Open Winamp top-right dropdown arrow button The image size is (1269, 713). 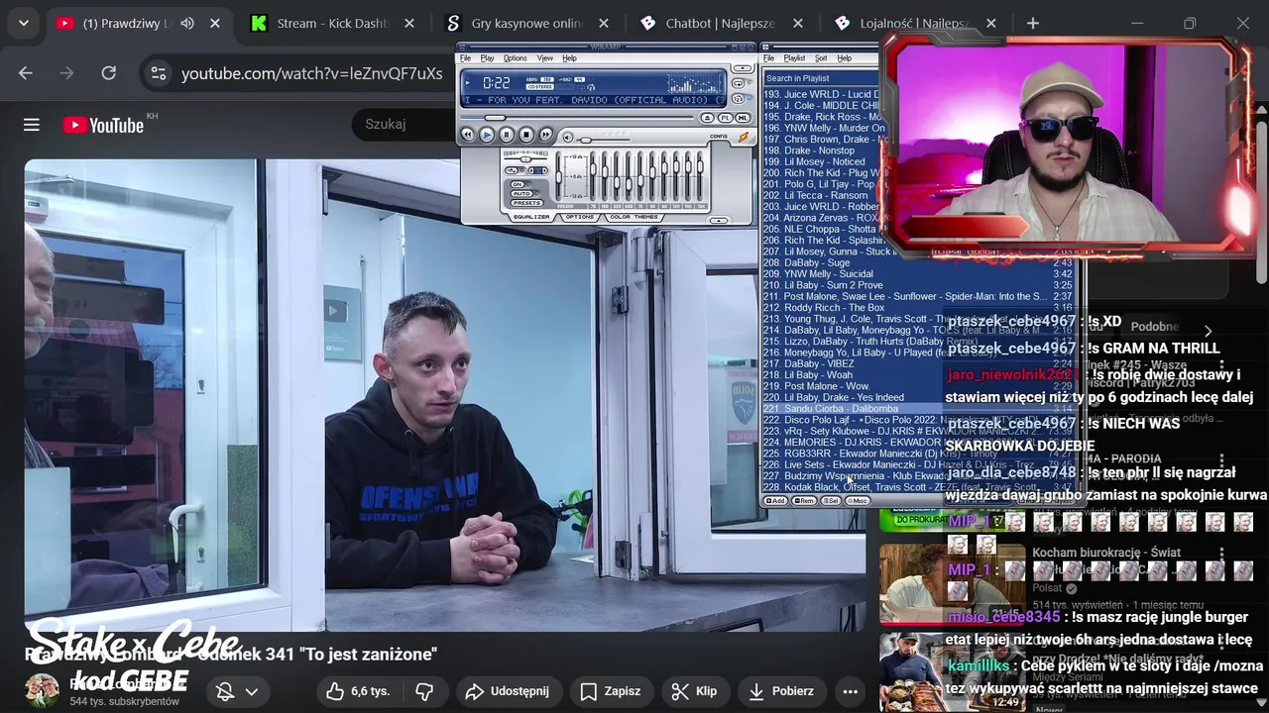pos(743,68)
